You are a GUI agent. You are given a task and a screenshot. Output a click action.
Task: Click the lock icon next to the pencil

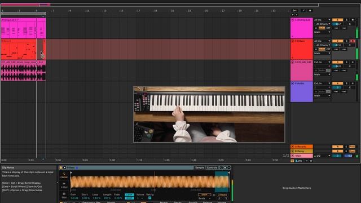(310, 11)
